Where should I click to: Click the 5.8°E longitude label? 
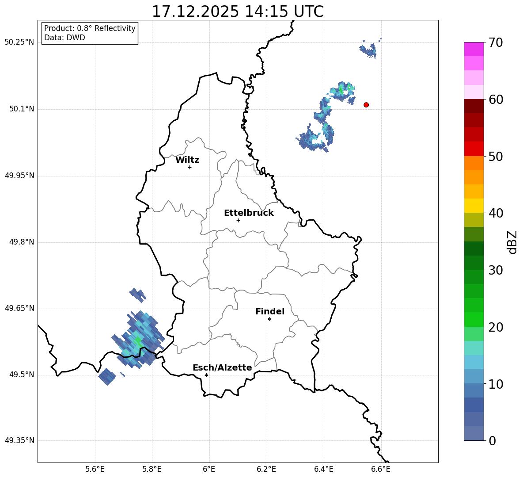coord(152,469)
